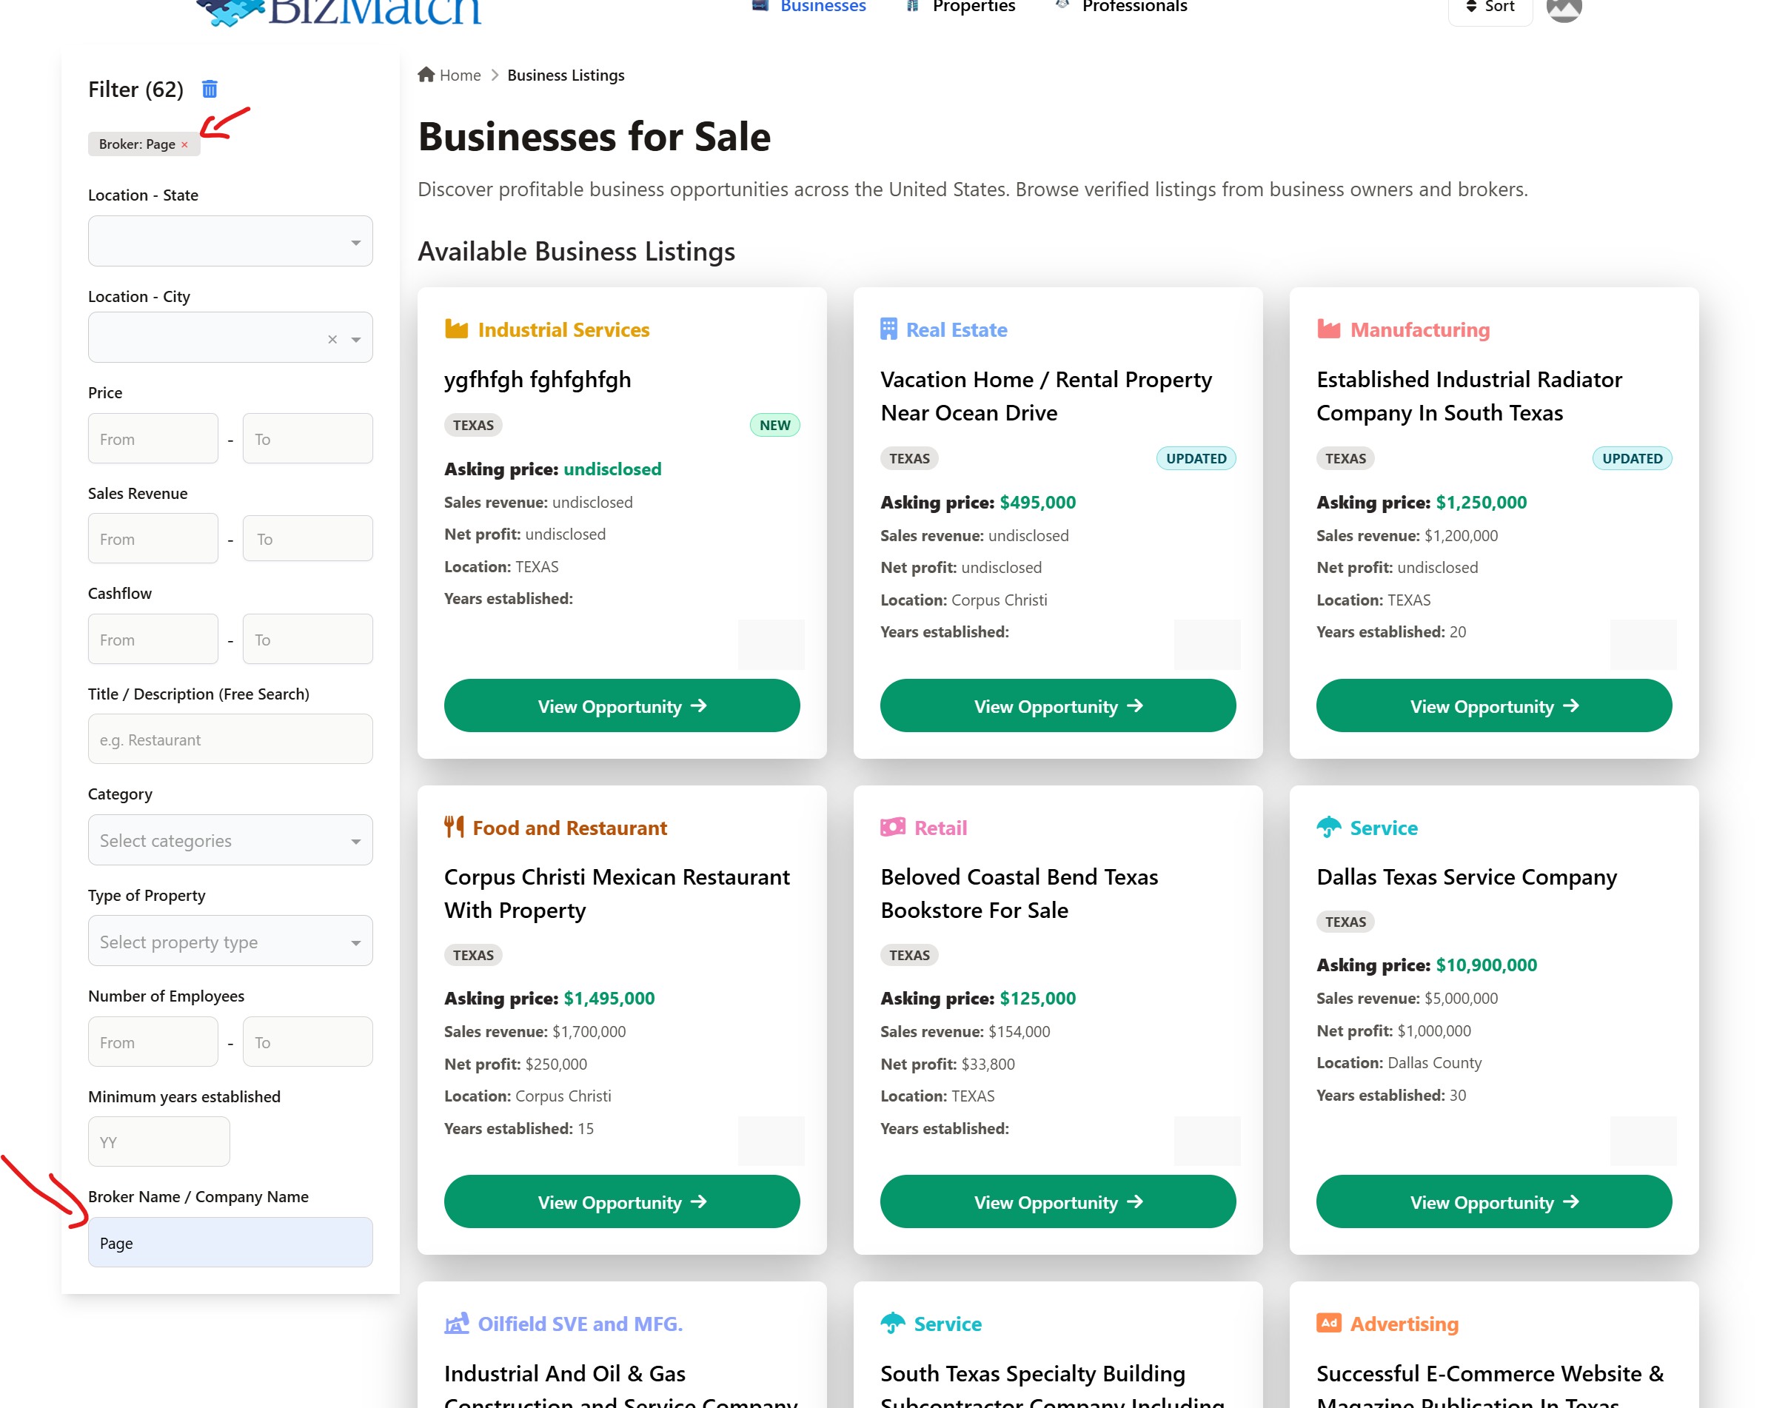Go to the Properties nav item
The width and height of the screenshot is (1771, 1408).
point(973,7)
